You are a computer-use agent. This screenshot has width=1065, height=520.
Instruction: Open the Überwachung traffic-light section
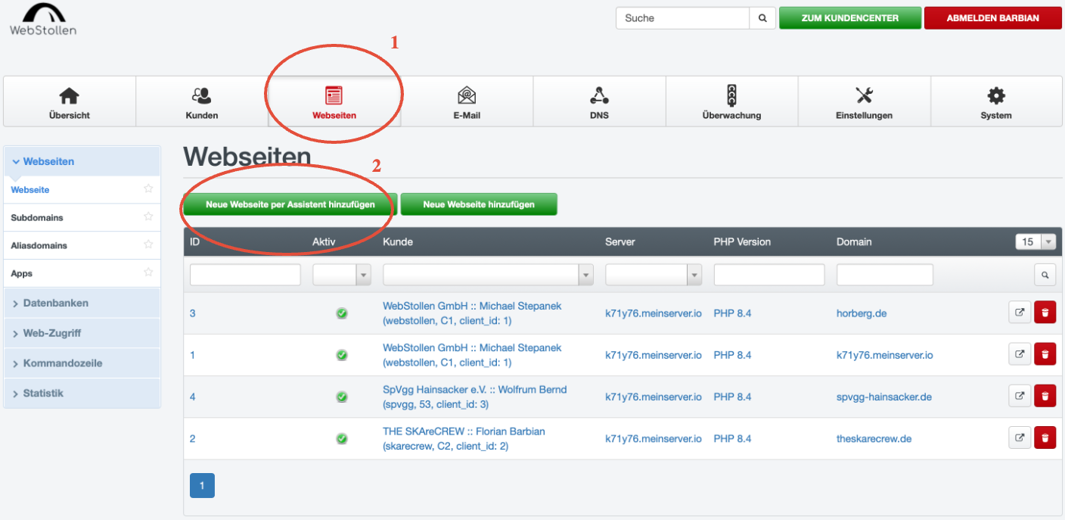(x=731, y=101)
